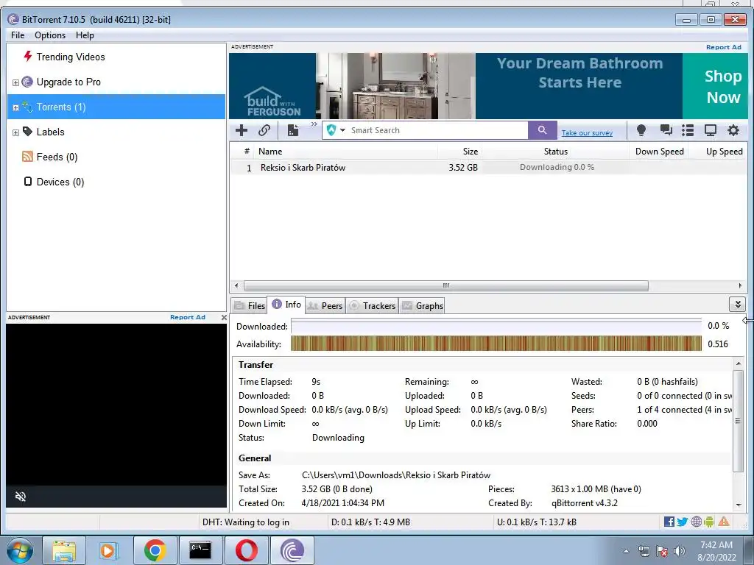Open the Options menu
Viewport: 754px width, 565px height.
[50, 35]
